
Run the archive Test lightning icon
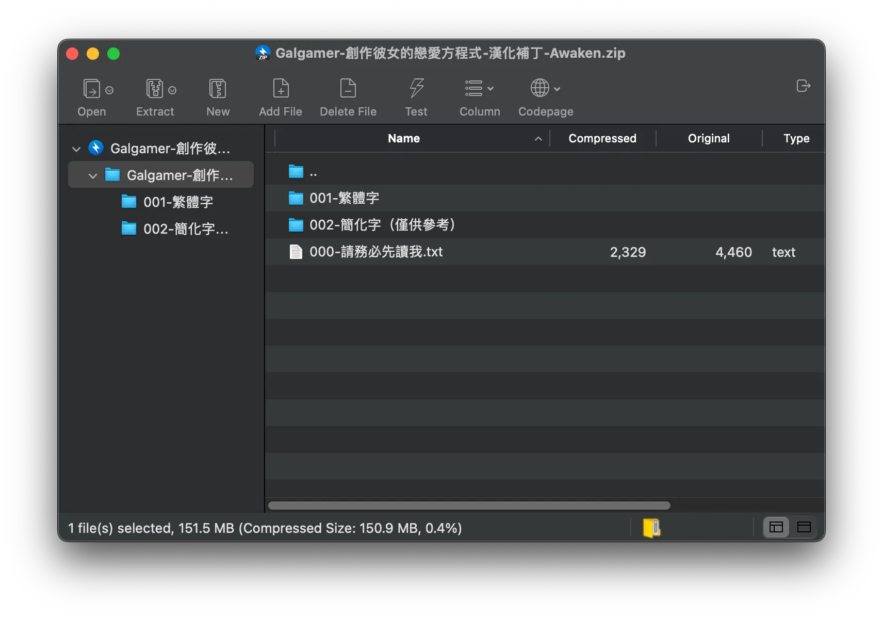pos(416,89)
